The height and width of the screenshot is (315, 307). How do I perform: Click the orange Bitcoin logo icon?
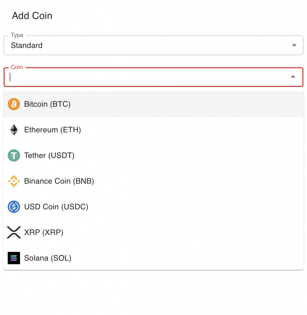point(14,104)
